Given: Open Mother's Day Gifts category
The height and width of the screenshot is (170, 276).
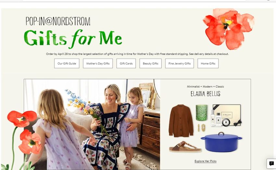Looking at the screenshot, I should pos(98,63).
